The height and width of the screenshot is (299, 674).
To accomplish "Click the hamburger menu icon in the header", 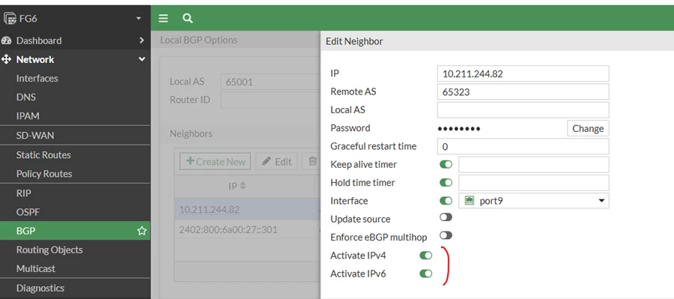I will [163, 18].
